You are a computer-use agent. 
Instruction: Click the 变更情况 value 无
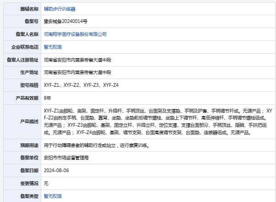(46, 183)
